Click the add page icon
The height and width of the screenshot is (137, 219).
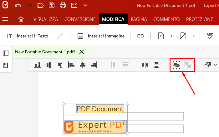(x=161, y=36)
